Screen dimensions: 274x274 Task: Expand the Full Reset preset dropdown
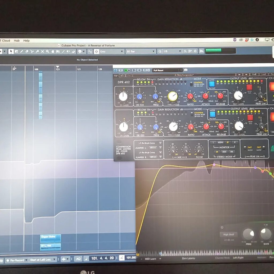point(168,70)
